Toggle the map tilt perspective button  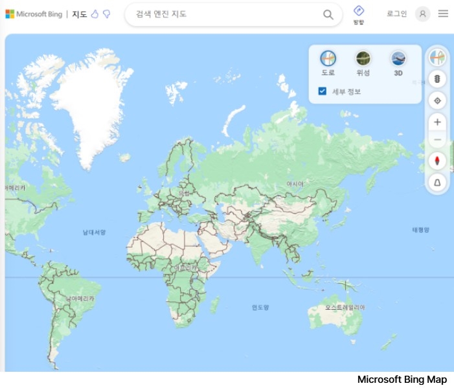[438, 183]
